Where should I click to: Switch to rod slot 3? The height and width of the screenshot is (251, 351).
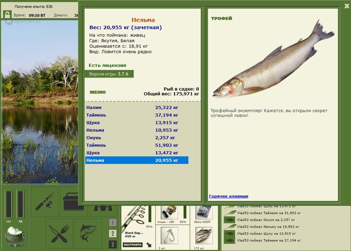point(113,244)
